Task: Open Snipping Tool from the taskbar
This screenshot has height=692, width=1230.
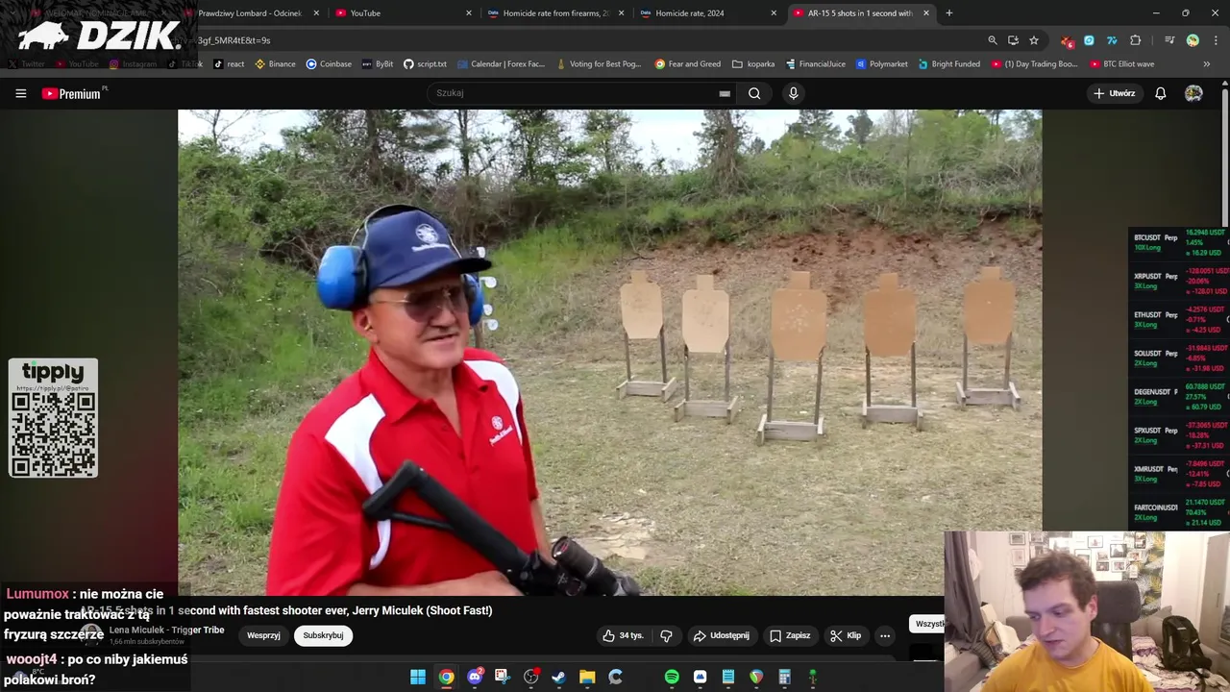Action: 502,678
